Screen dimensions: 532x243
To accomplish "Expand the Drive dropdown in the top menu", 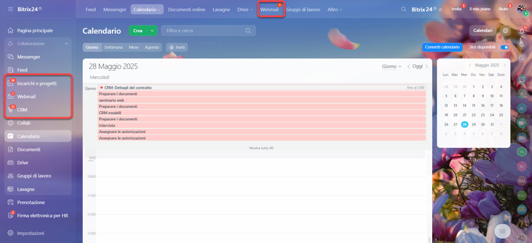I will [x=245, y=10].
